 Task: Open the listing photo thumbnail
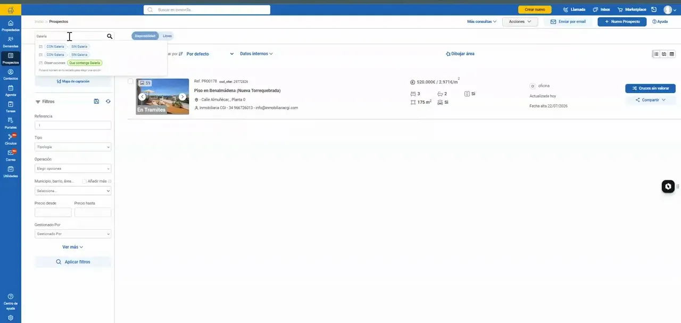(x=162, y=97)
